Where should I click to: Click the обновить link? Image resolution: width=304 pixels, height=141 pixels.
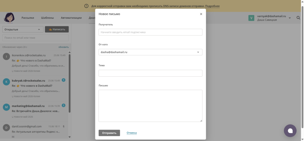click(x=64, y=47)
